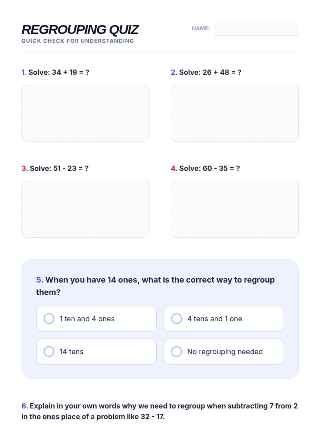
Task: Click the '1 ten and 4 ones' option text
Action: (87, 319)
